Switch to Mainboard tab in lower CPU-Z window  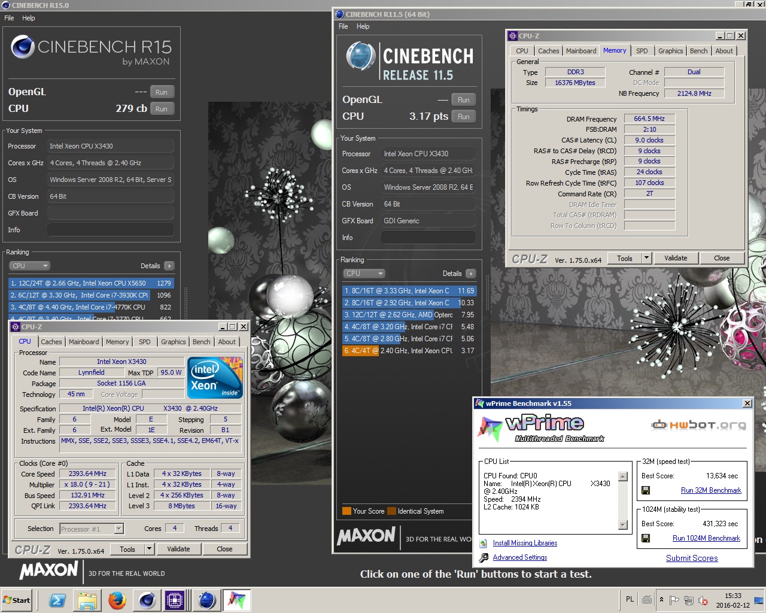[x=84, y=342]
